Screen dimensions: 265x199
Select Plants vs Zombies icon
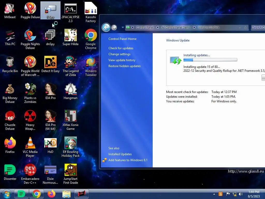pos(30,93)
